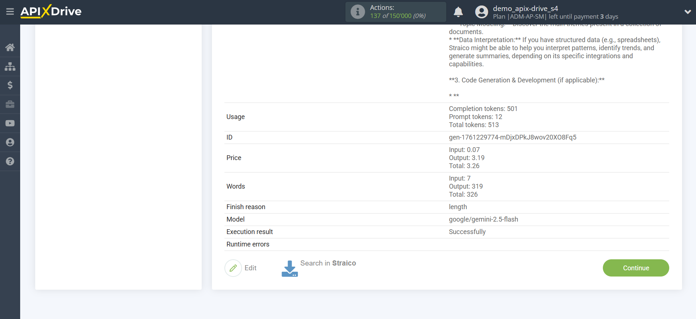Open the briefcase services icon

coord(10,104)
